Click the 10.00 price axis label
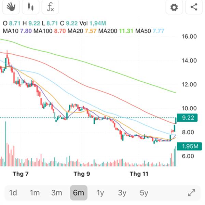The height and width of the screenshot is (205, 205). (189, 108)
